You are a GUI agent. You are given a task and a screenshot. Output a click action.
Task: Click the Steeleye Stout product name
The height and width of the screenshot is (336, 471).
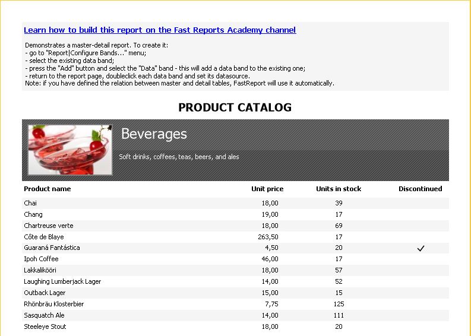pos(45,327)
